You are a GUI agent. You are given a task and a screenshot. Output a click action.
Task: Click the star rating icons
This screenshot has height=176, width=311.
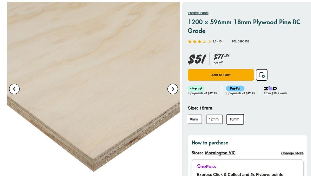point(199,42)
